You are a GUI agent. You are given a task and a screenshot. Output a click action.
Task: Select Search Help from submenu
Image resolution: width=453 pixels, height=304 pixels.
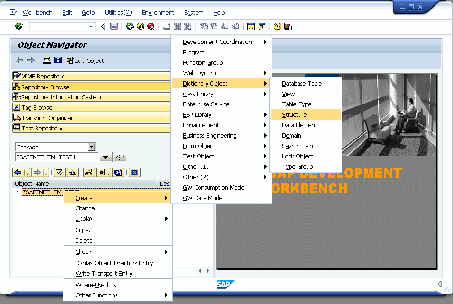pos(306,146)
